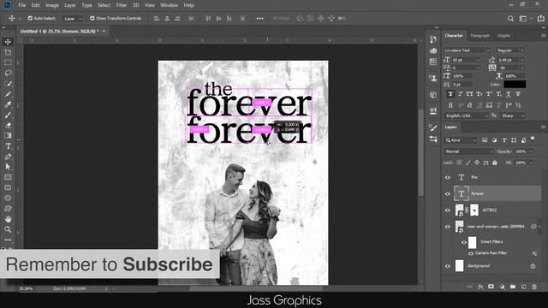Switch to the Glyphs tab
The width and height of the screenshot is (548, 308).
504,36
